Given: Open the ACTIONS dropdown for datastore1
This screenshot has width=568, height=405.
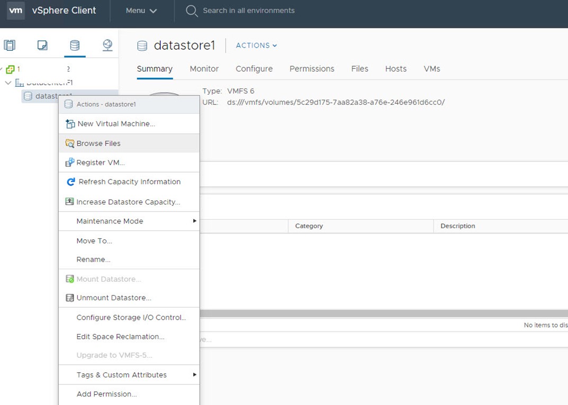Looking at the screenshot, I should (x=256, y=46).
